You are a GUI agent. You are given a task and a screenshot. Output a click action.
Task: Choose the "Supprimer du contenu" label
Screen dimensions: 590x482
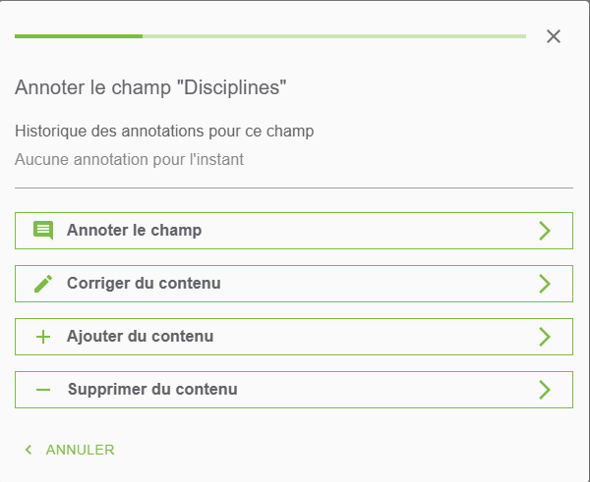(152, 389)
